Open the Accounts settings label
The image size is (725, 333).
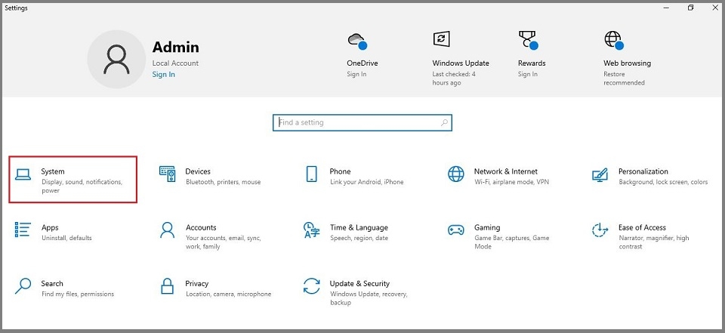click(201, 227)
